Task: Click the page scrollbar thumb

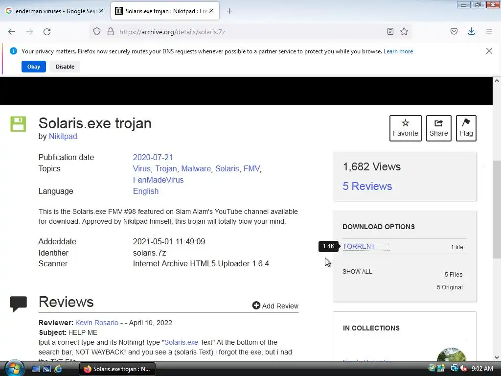Action: point(497,210)
